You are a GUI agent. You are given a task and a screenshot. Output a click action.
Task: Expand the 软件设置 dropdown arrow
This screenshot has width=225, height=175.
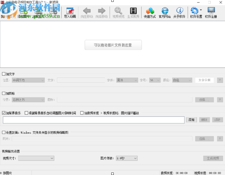point(201,10)
